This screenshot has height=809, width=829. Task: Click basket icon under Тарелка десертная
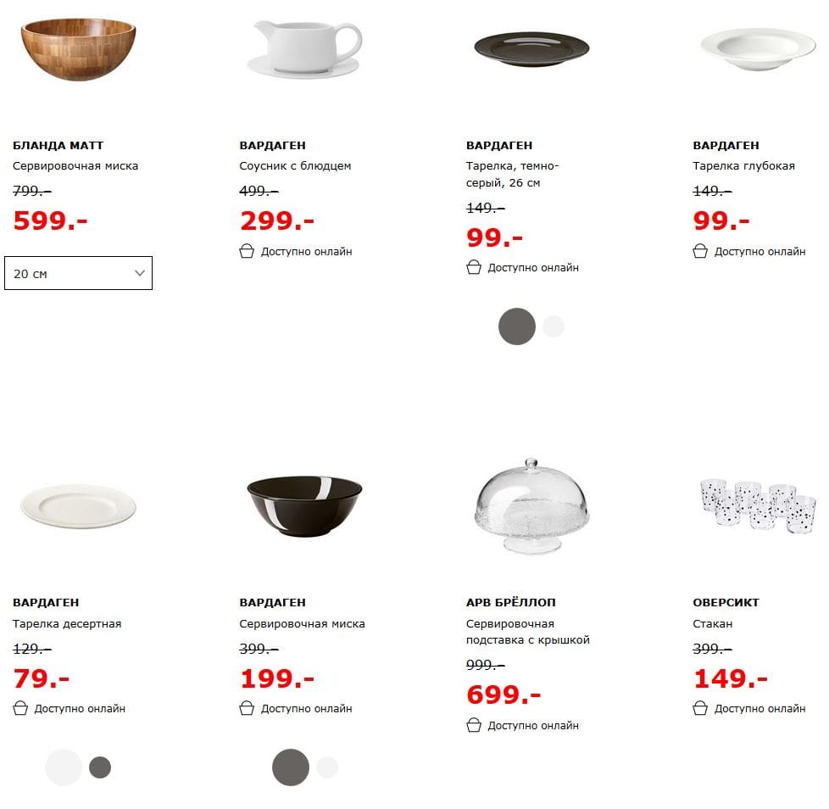[20, 708]
